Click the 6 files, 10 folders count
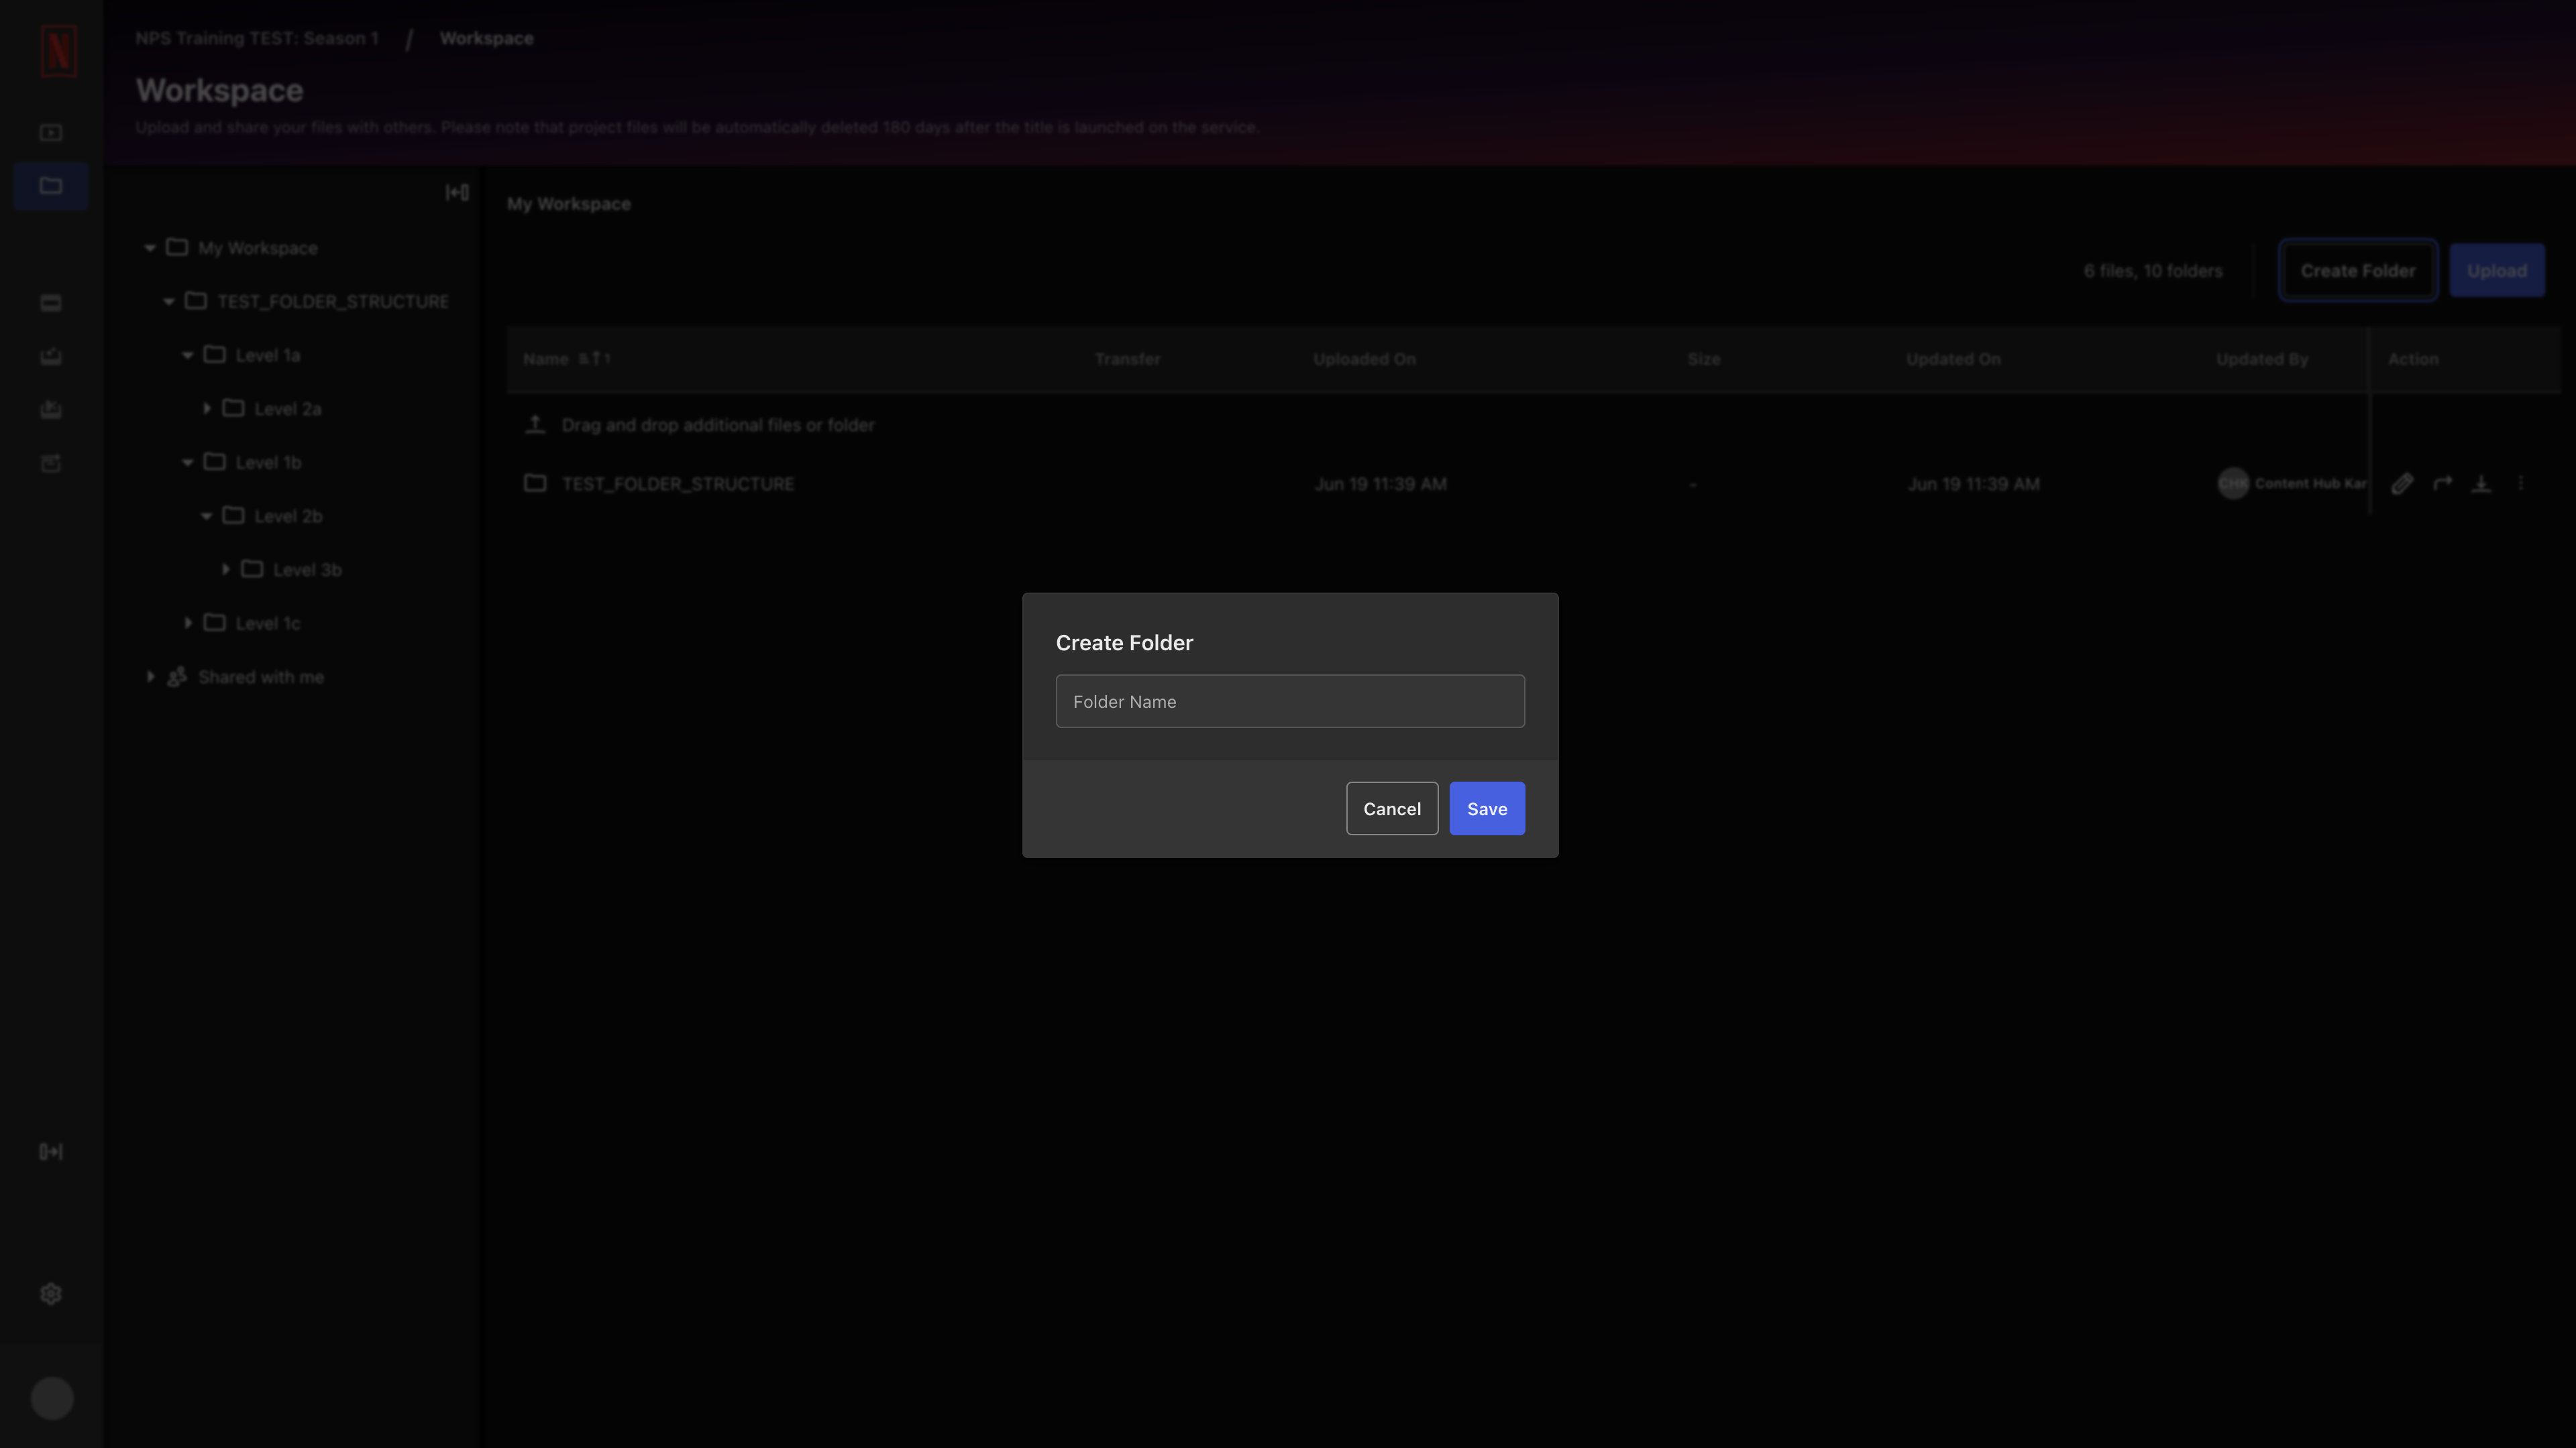 2153,271
